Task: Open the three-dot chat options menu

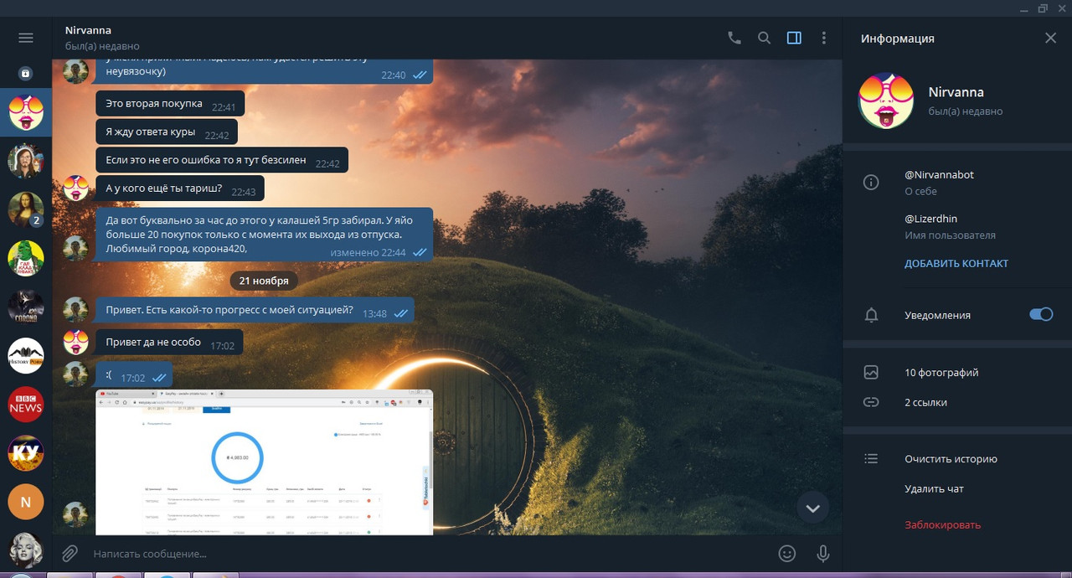Action: point(824,38)
